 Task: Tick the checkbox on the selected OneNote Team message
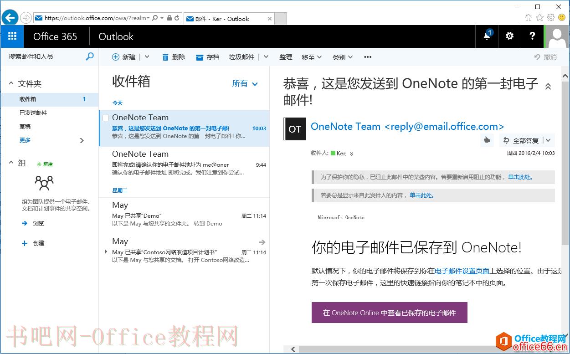coord(106,118)
